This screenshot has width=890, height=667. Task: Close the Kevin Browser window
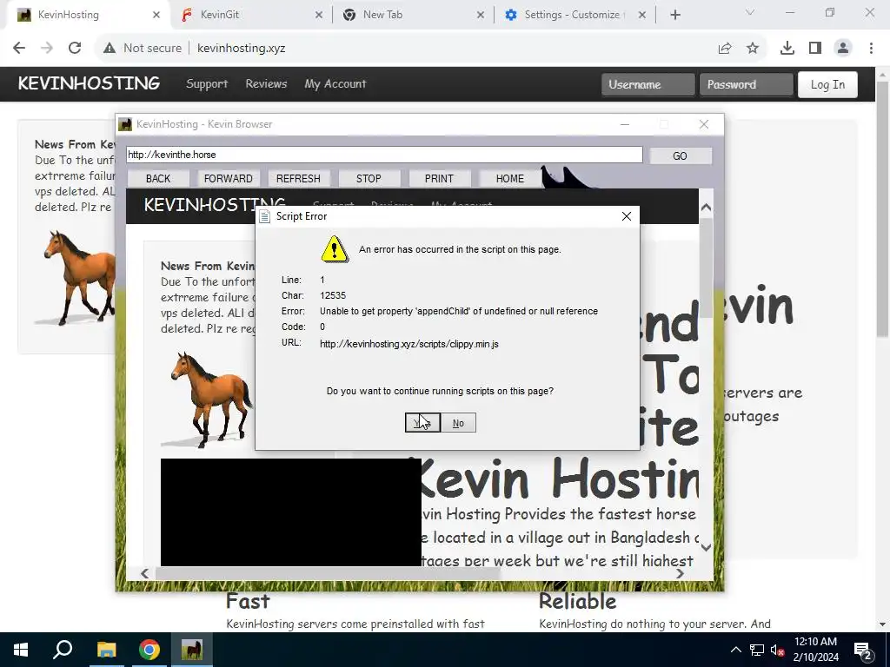(704, 124)
